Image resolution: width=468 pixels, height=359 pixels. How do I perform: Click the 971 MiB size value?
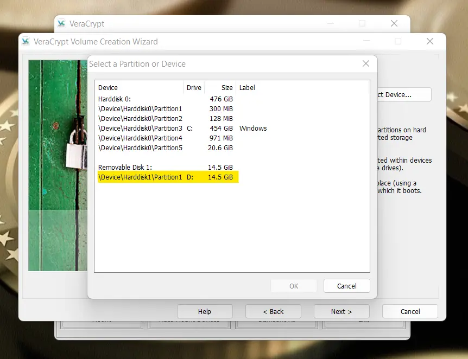221,138
